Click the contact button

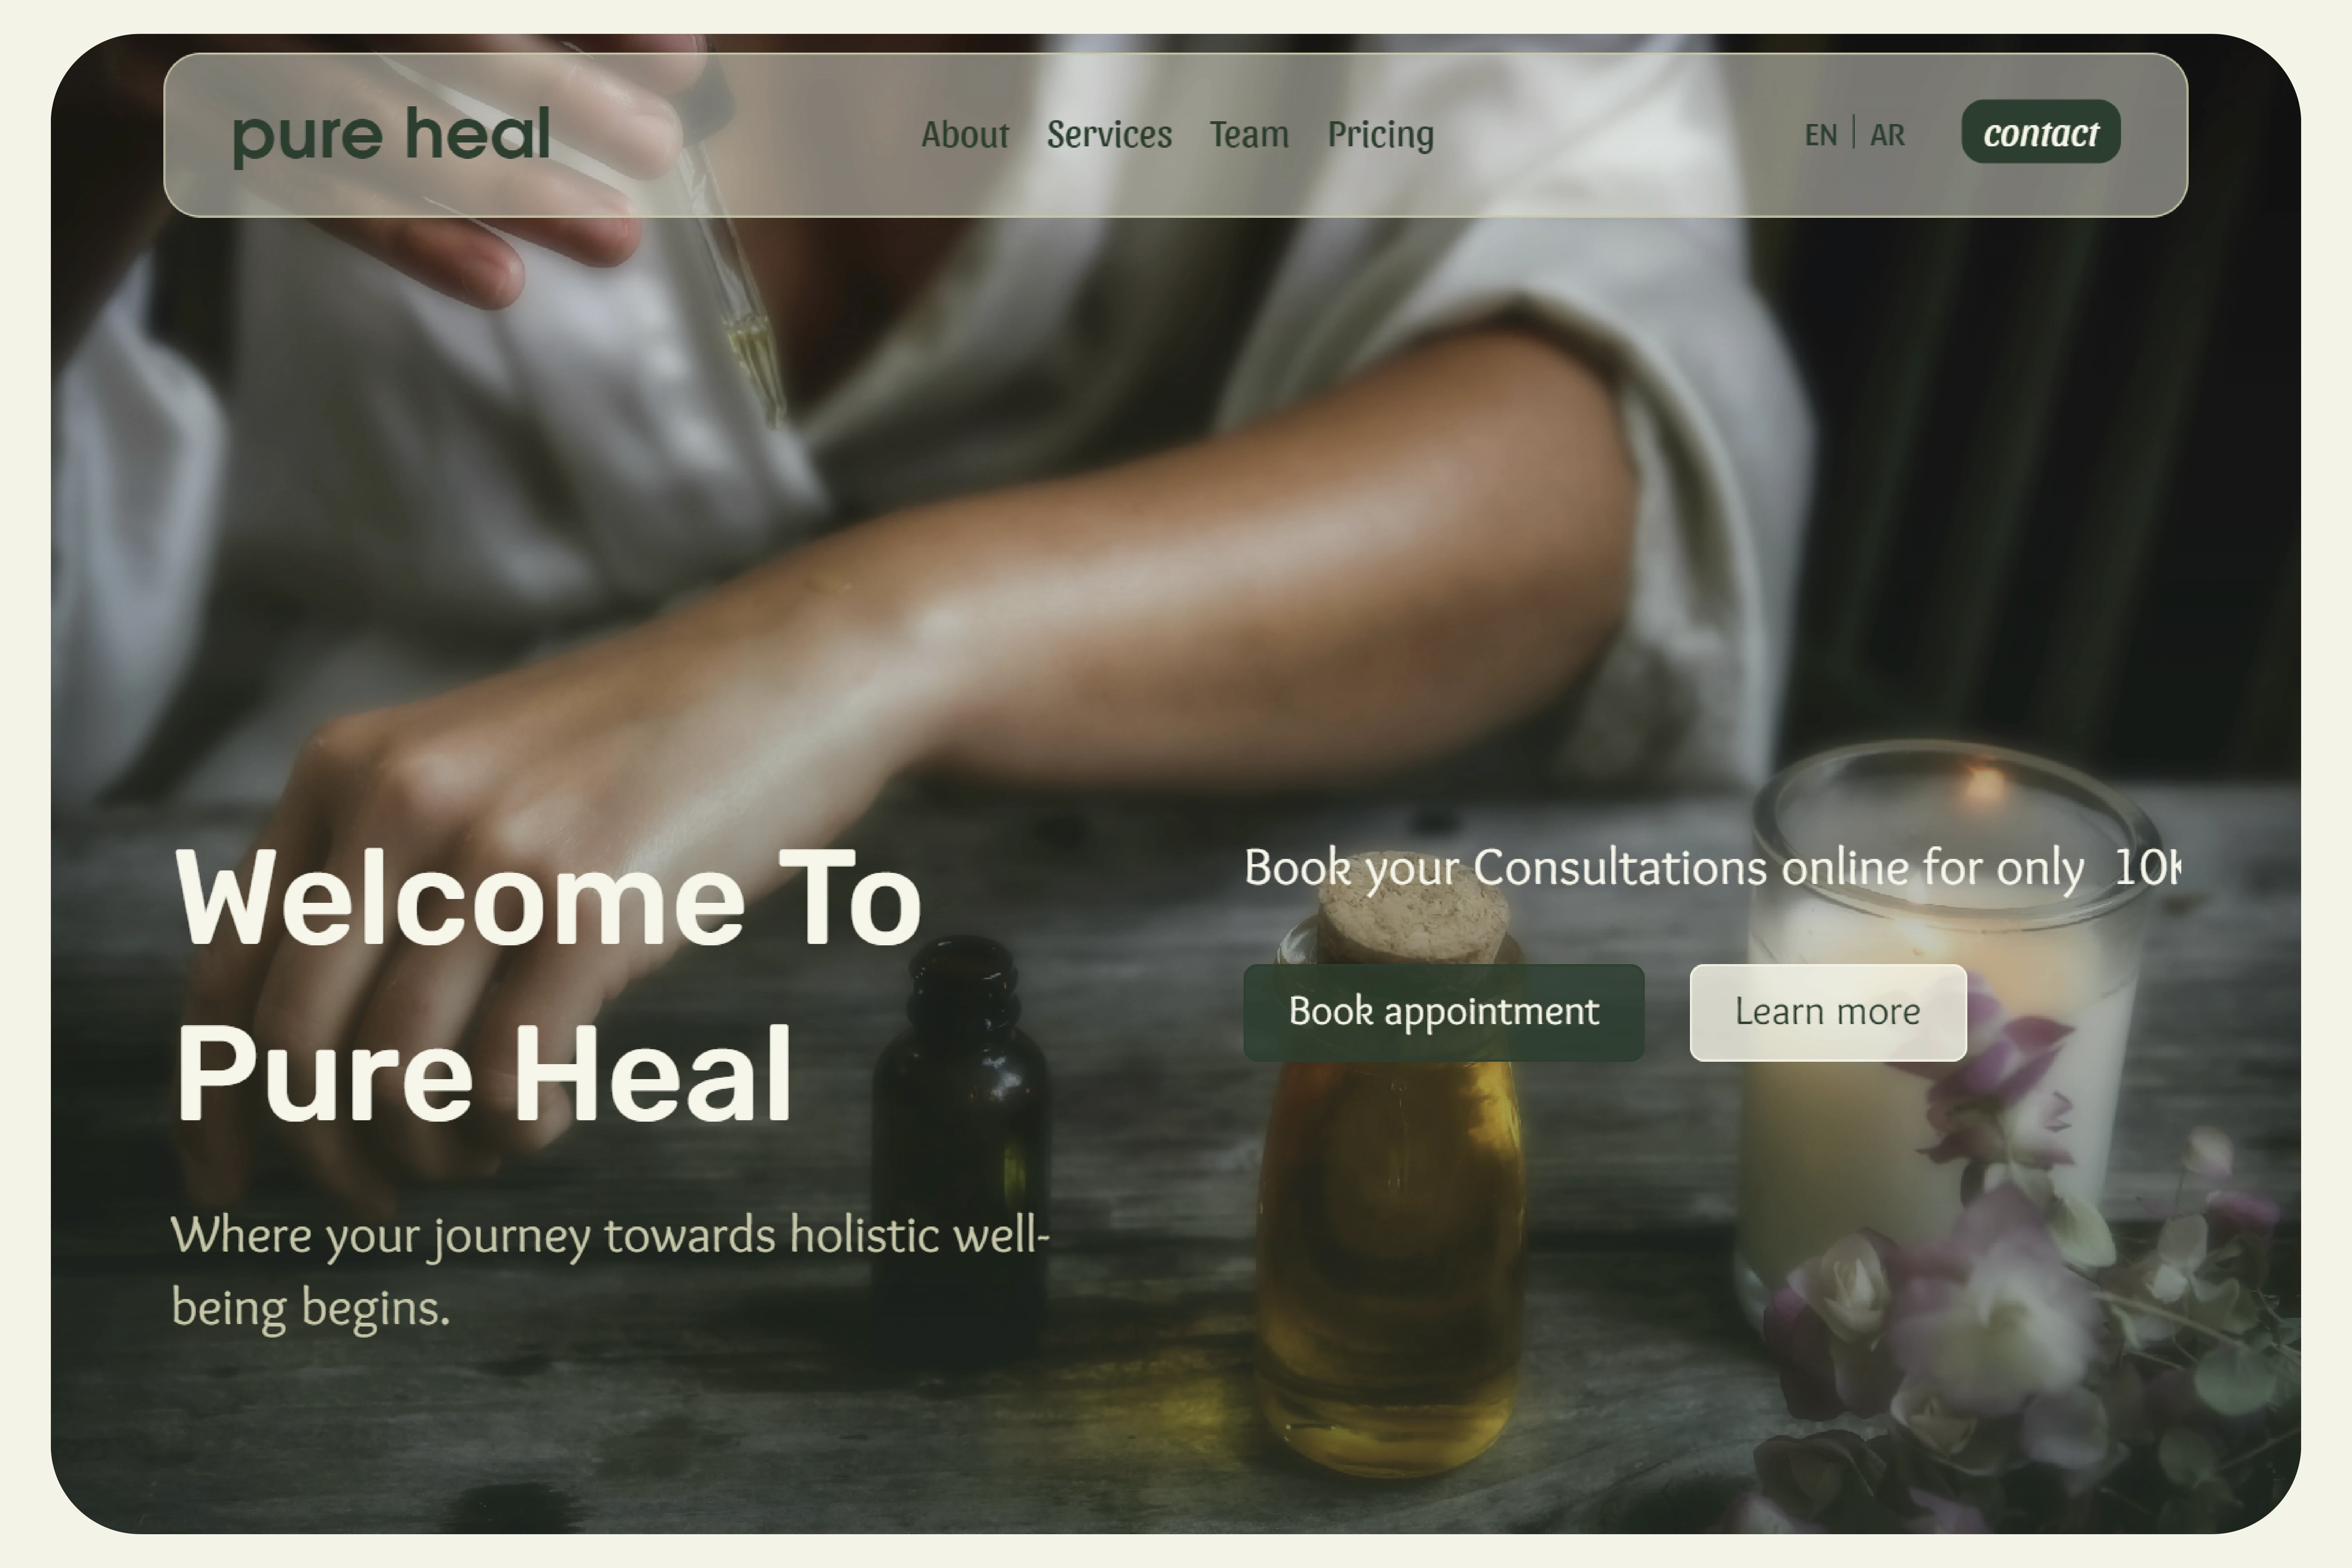2041,132
